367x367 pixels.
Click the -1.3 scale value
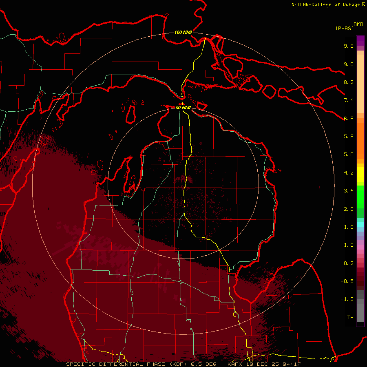(347, 299)
